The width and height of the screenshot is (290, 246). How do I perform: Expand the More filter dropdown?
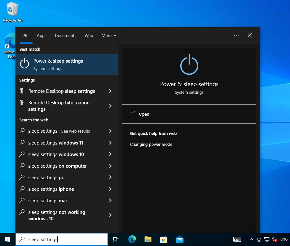pos(109,35)
